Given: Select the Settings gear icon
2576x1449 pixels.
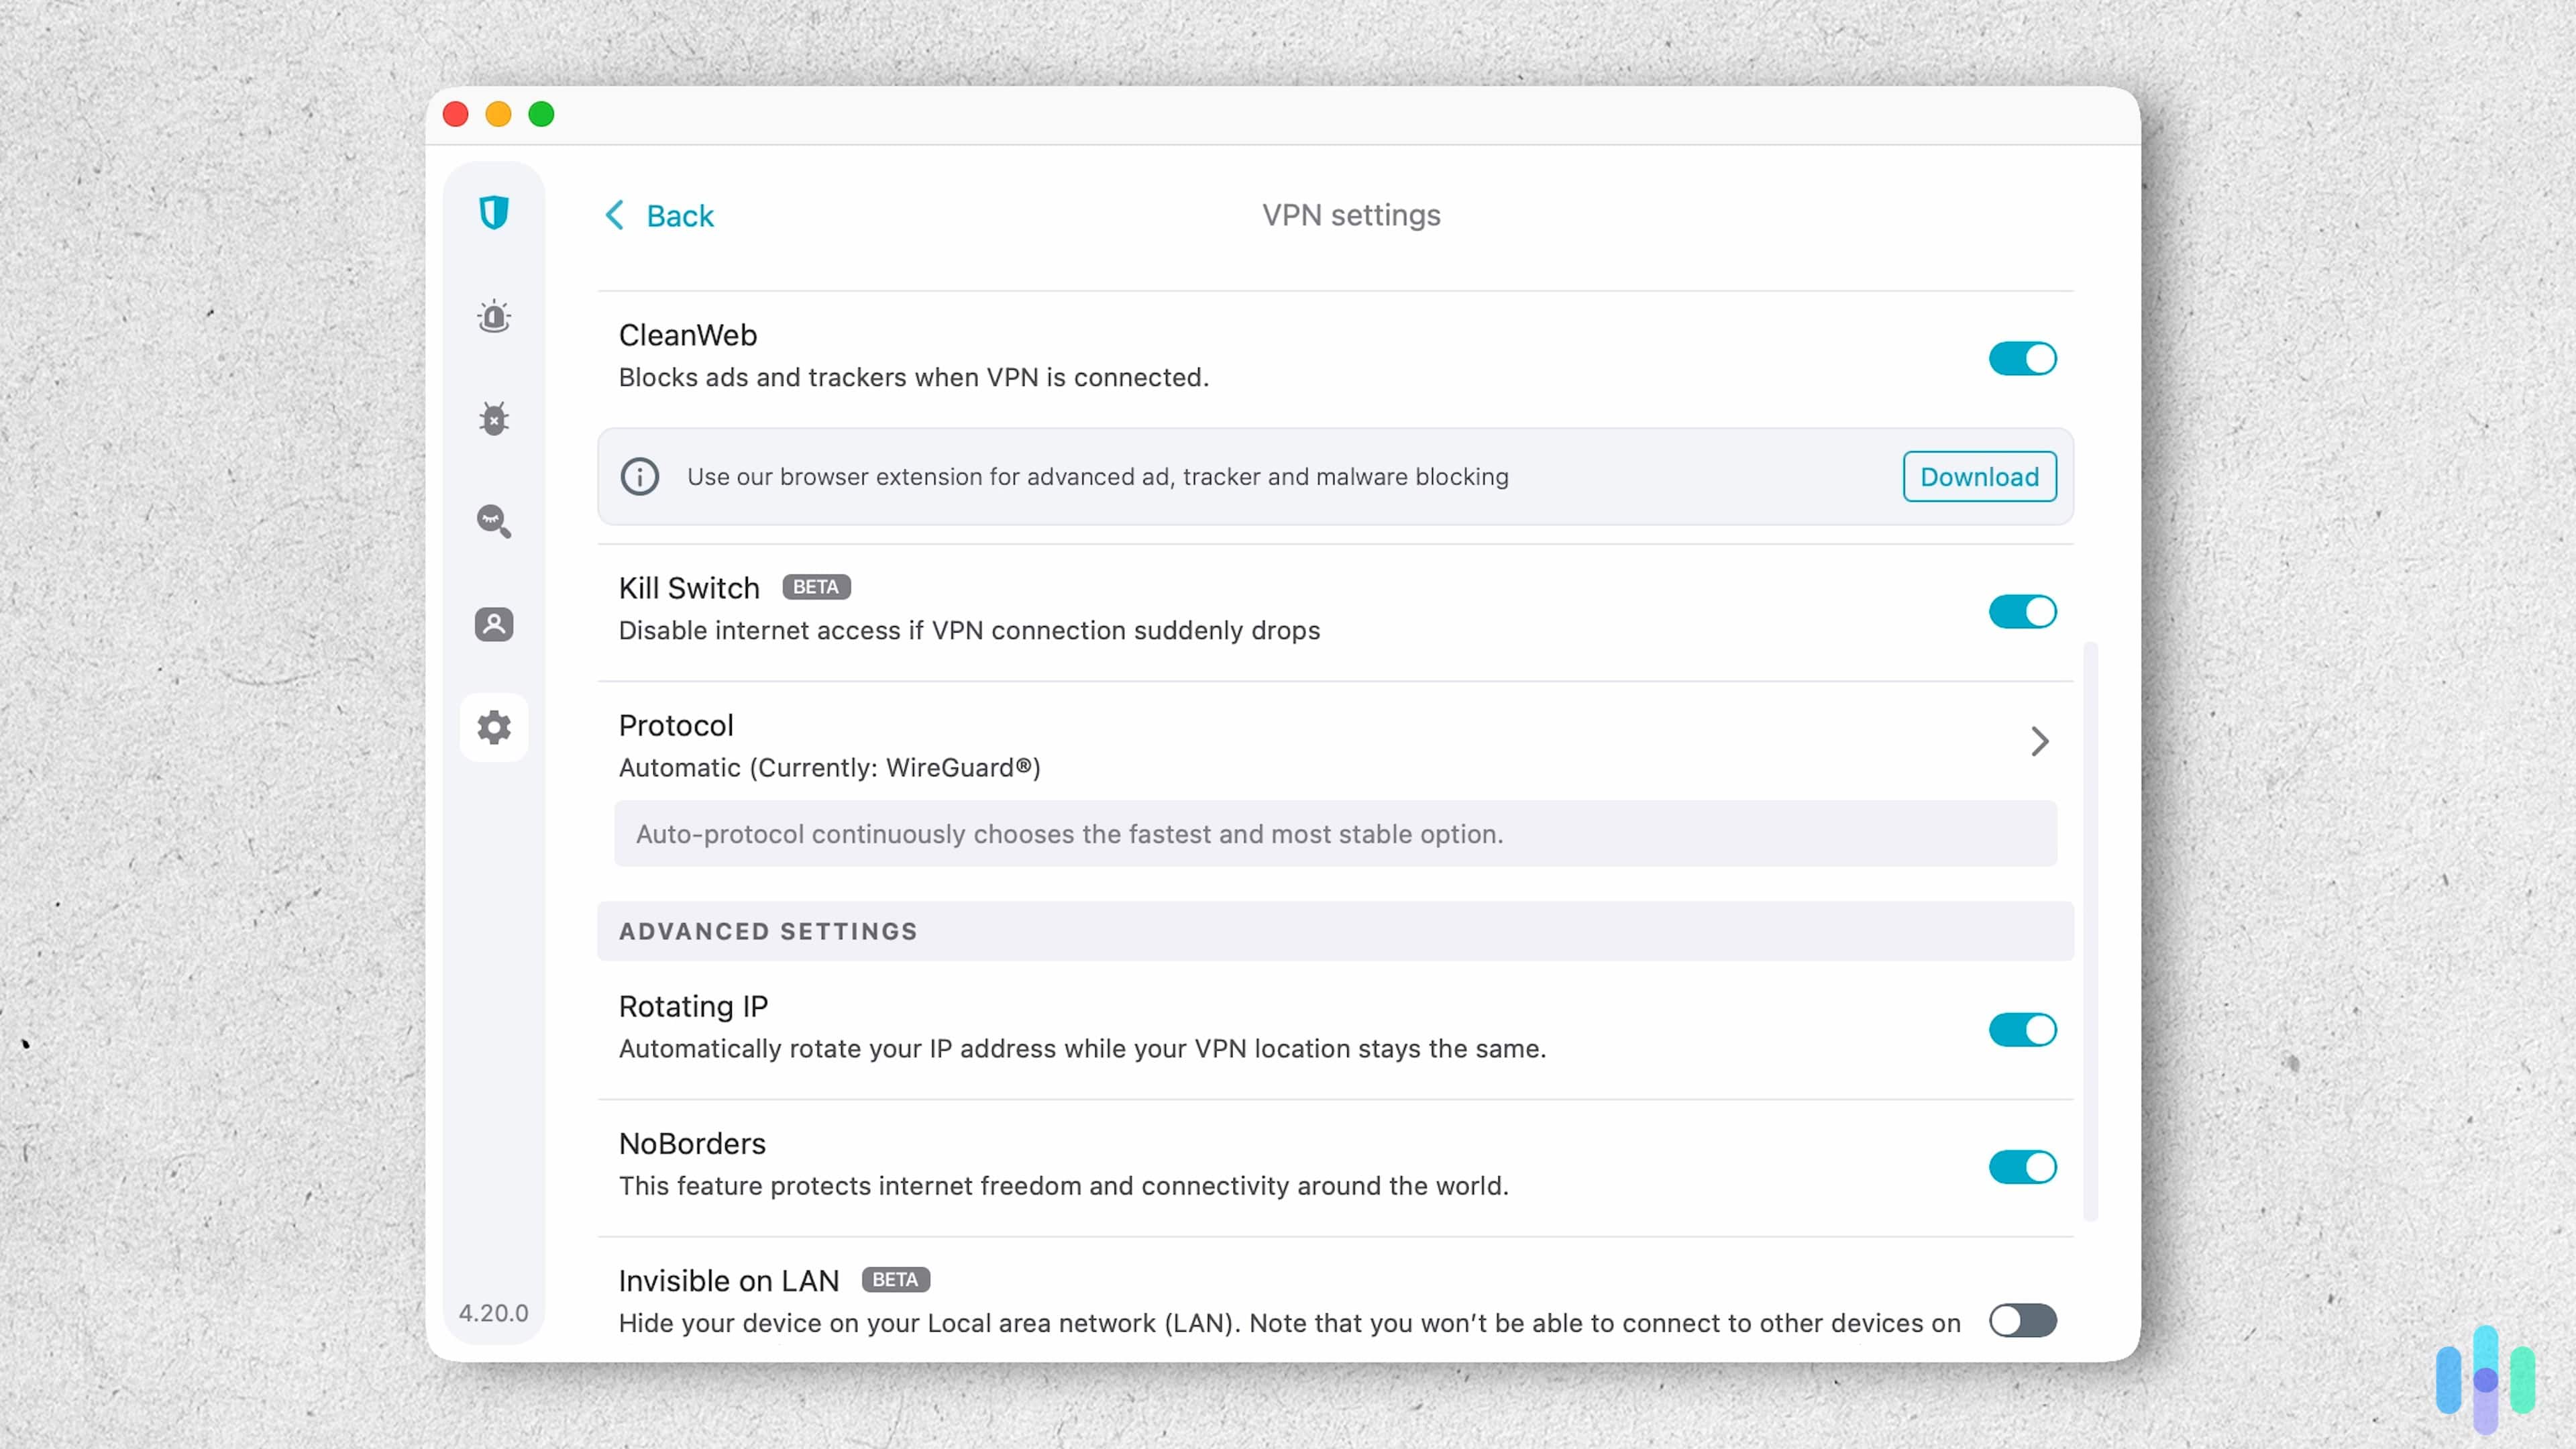Looking at the screenshot, I should pyautogui.click(x=494, y=727).
